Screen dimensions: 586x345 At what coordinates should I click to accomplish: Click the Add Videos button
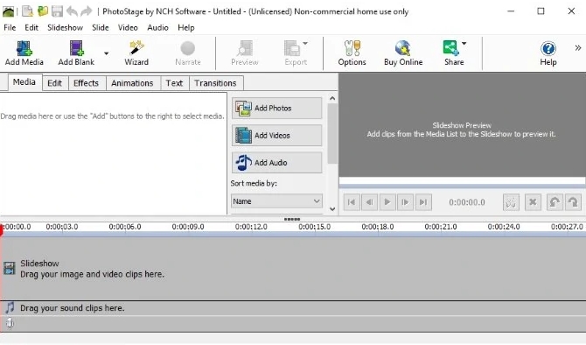point(276,136)
